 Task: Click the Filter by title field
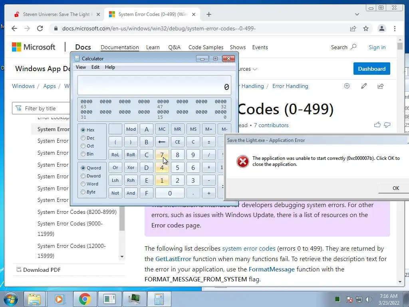click(41, 108)
